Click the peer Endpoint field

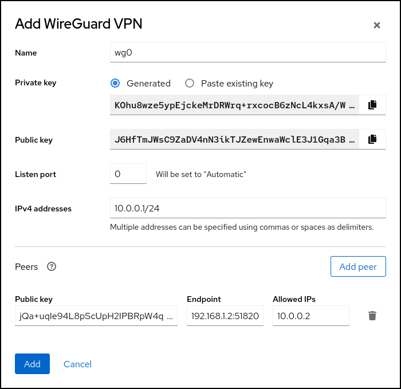point(225,316)
